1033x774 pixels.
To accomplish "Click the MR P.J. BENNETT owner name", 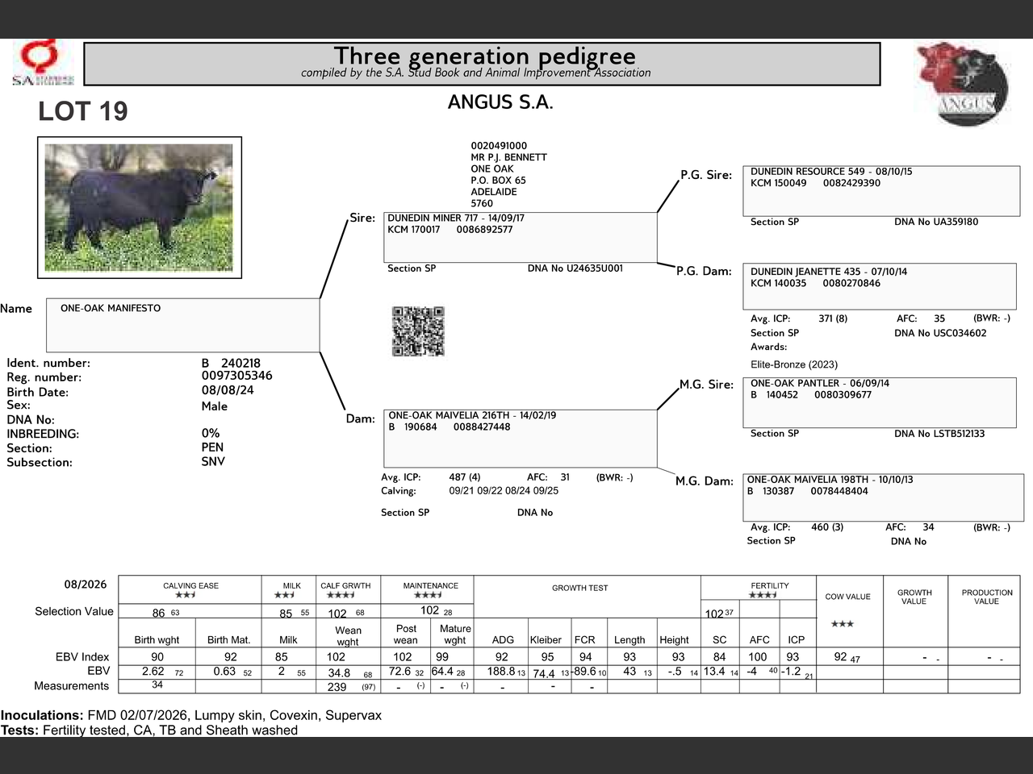I will pos(508,157).
